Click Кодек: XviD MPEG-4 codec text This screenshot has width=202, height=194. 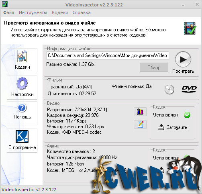tap(74, 132)
